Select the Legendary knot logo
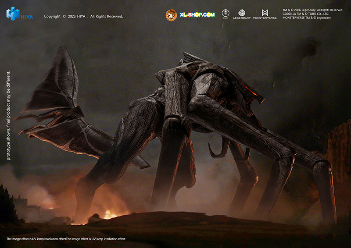This screenshot has width=351, height=248. pyautogui.click(x=242, y=13)
